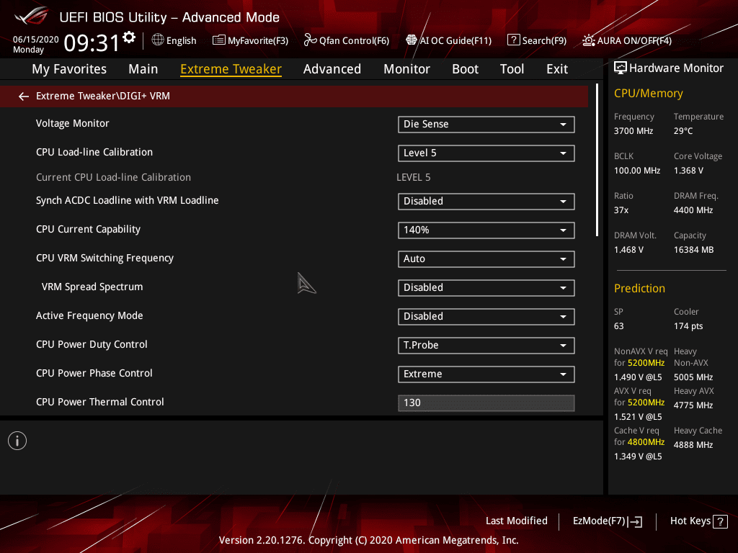Open CPU Load-line Calibration dropdown
Screen dimensions: 738x553
click(x=486, y=153)
